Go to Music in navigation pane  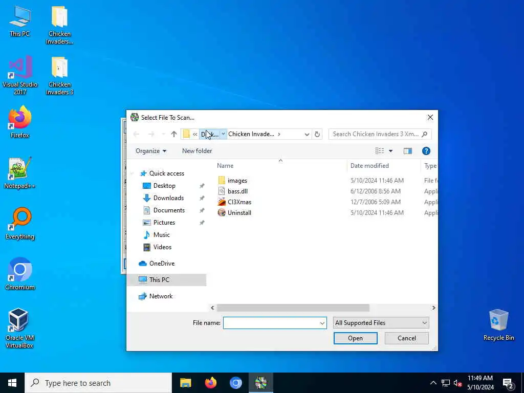[x=161, y=235]
